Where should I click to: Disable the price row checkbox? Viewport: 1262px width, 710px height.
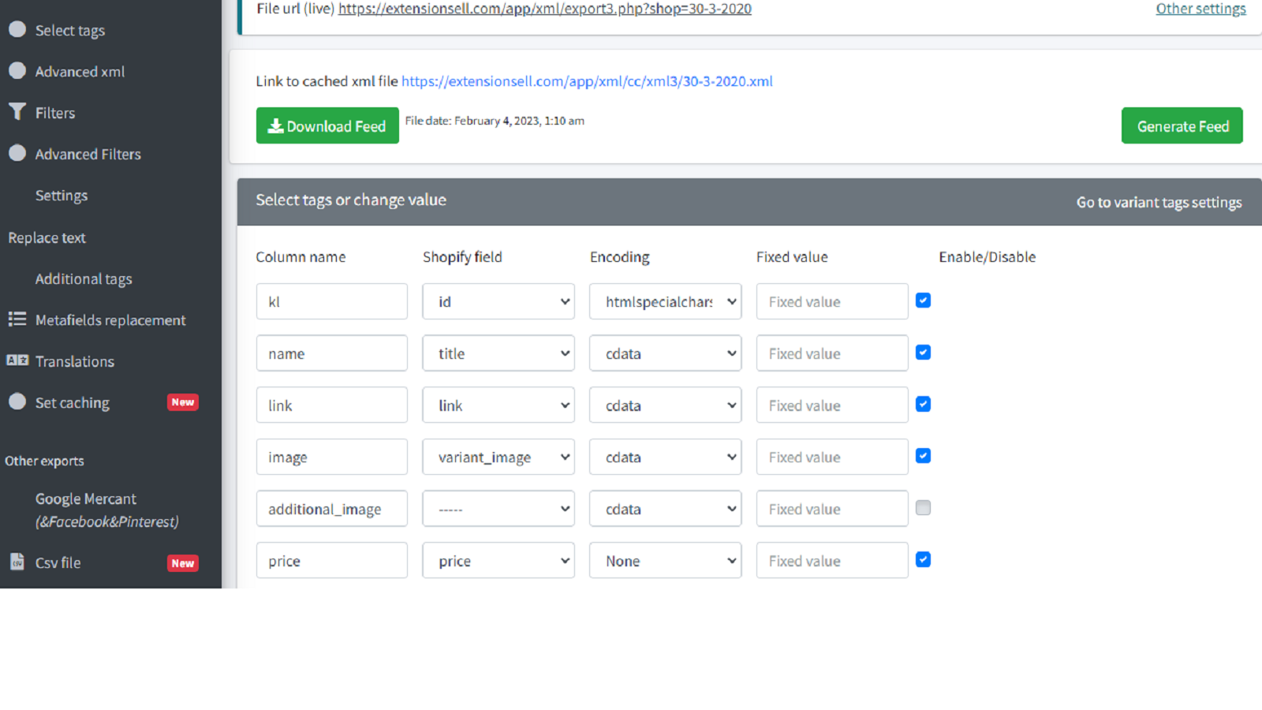(x=923, y=560)
